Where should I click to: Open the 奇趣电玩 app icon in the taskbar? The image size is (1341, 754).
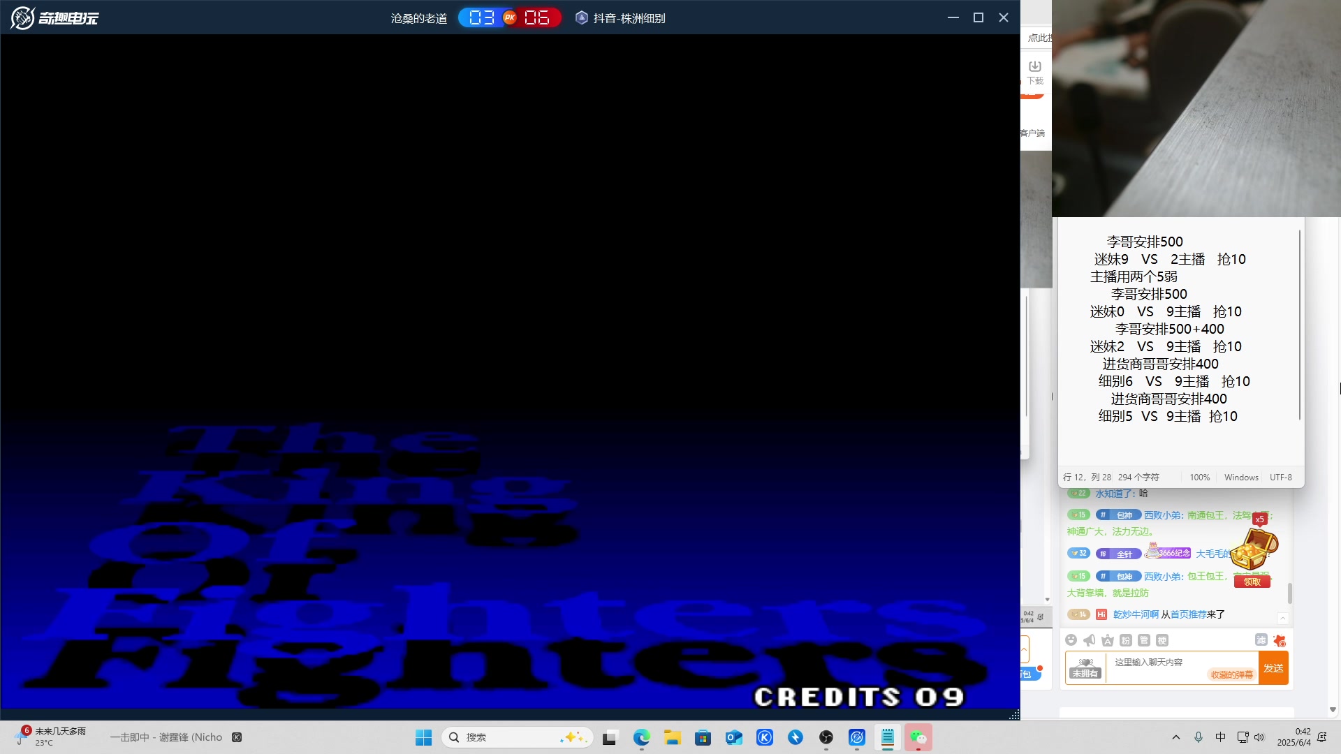click(857, 737)
